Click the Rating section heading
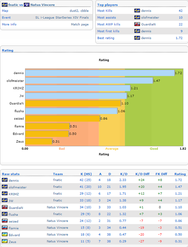The image size is (188, 247). tap(8, 51)
